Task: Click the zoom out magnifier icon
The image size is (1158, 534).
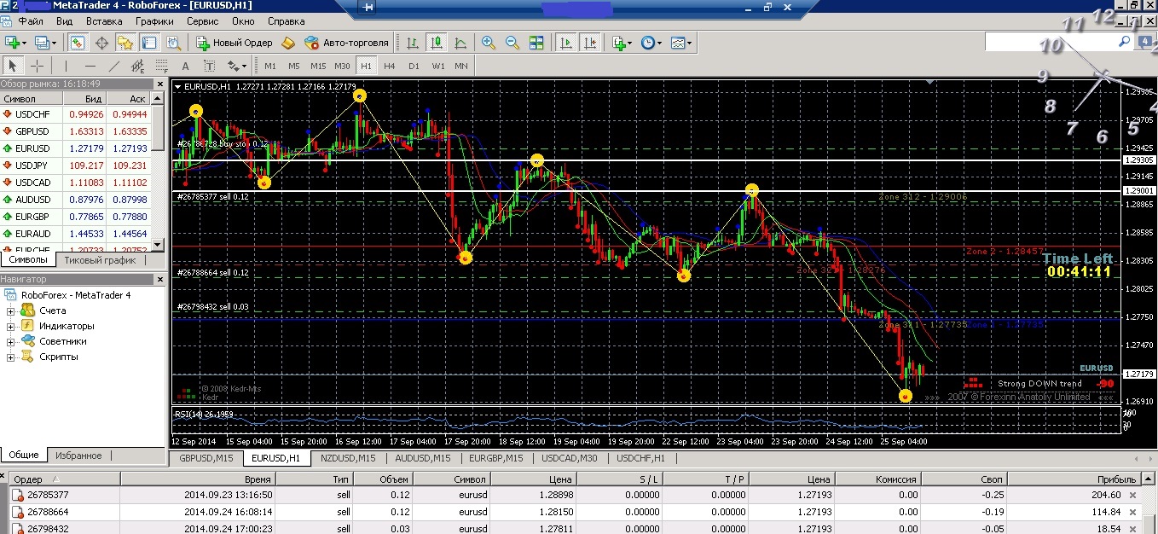Action: tap(512, 43)
